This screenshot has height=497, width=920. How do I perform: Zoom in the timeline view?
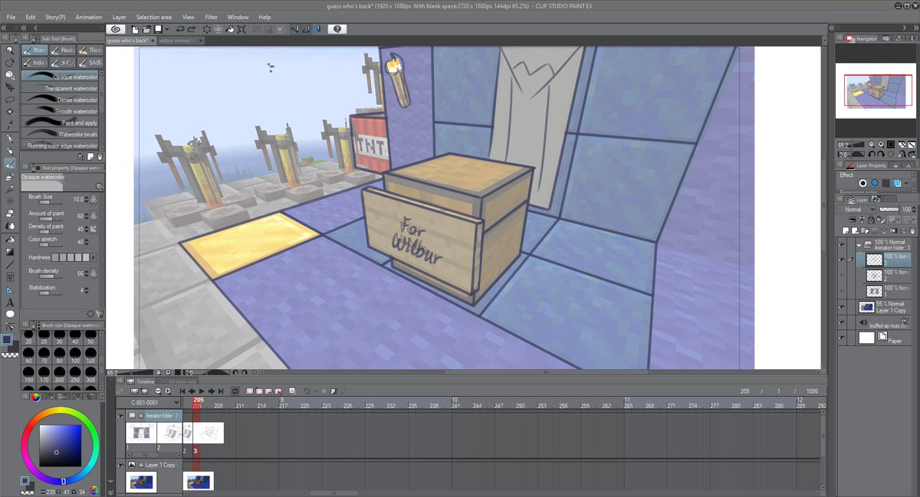[167, 391]
